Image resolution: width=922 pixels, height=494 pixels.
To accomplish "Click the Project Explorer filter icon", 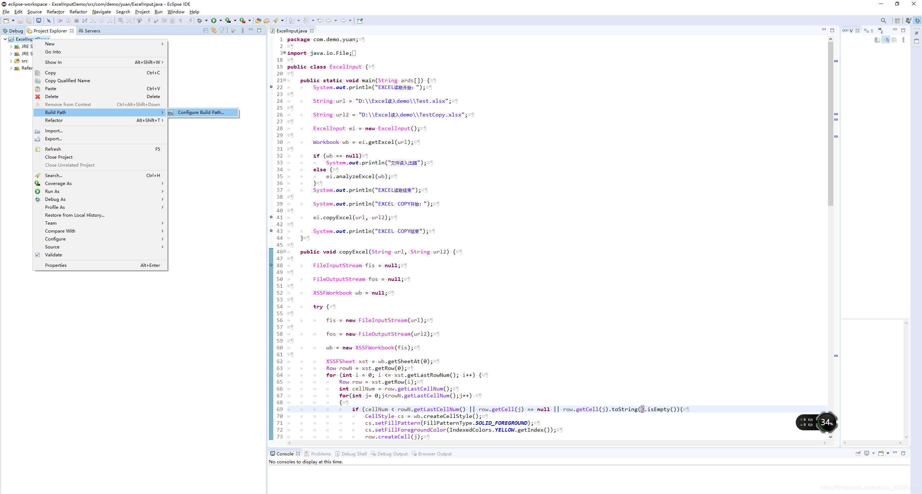I will pos(222,31).
